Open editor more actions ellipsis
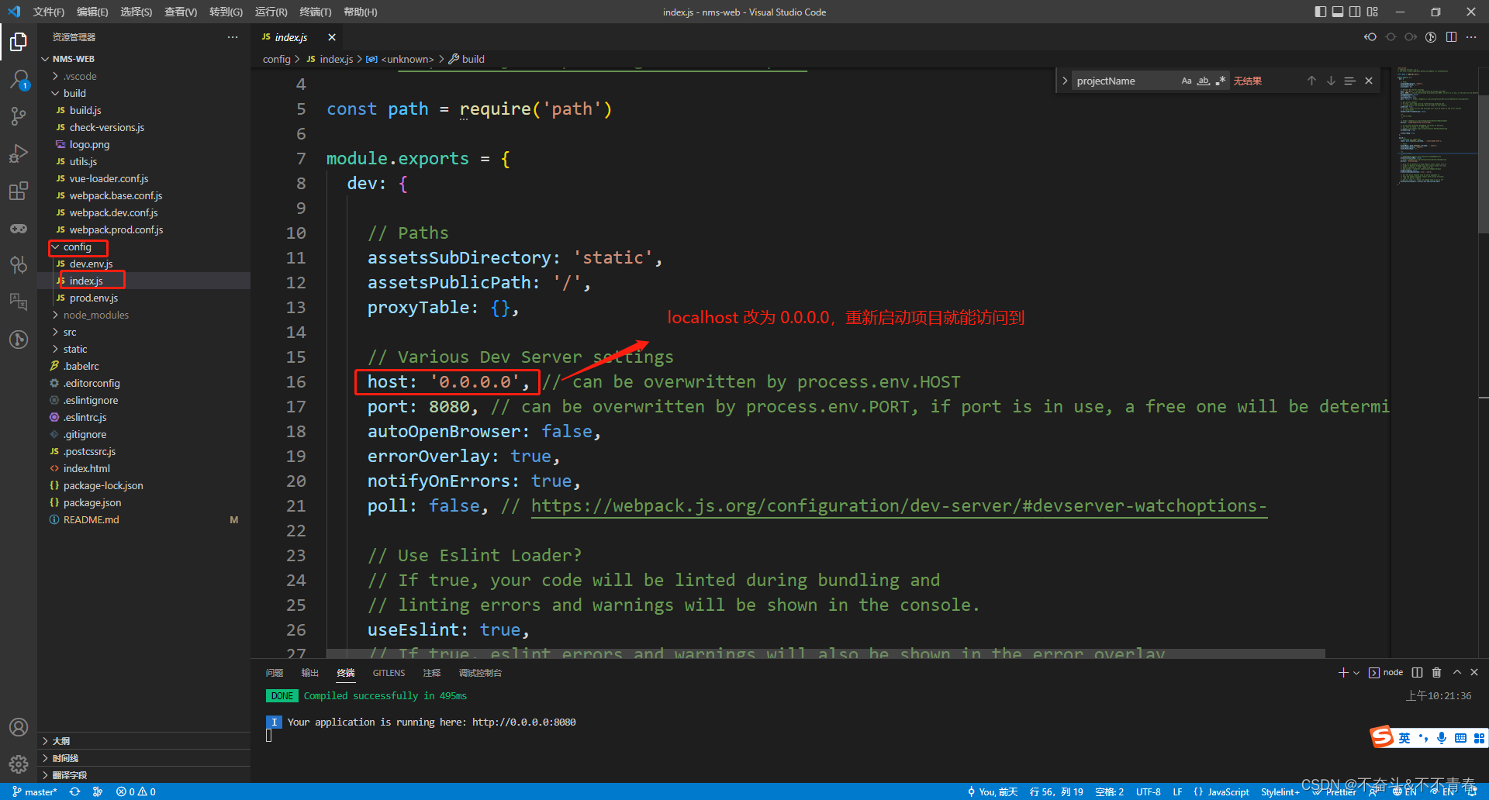The height and width of the screenshot is (800, 1489). [1471, 37]
